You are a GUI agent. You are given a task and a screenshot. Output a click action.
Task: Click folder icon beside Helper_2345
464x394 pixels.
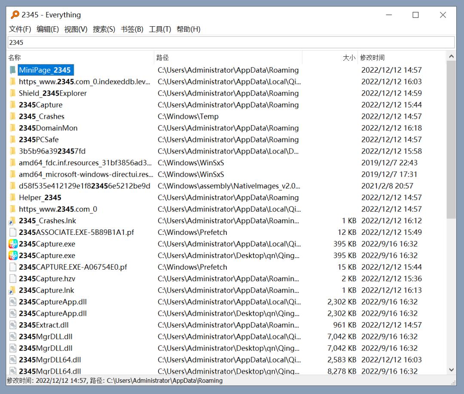[13, 197]
